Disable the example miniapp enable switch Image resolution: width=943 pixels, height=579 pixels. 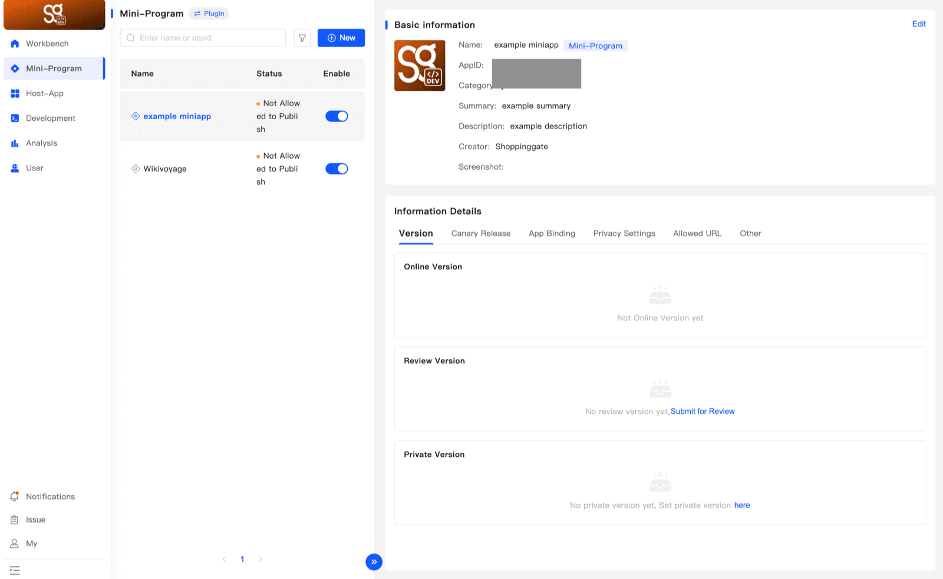[x=337, y=116]
